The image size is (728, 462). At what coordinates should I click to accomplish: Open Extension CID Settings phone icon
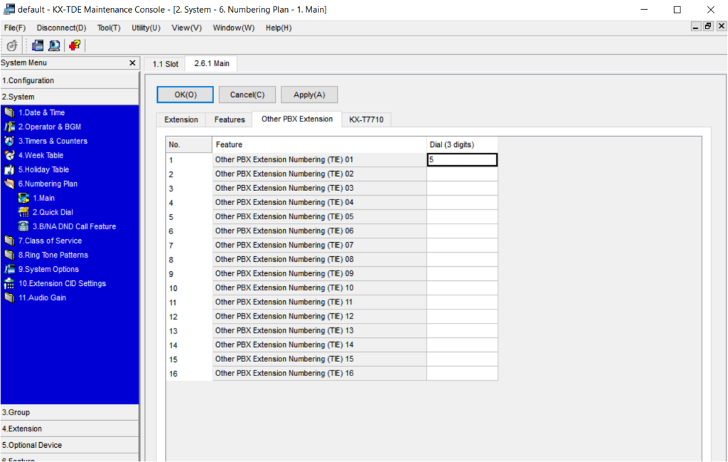9,283
